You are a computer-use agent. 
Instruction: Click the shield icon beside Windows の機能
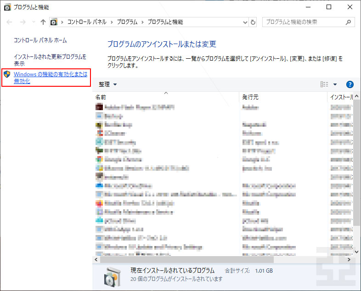pyautogui.click(x=7, y=74)
